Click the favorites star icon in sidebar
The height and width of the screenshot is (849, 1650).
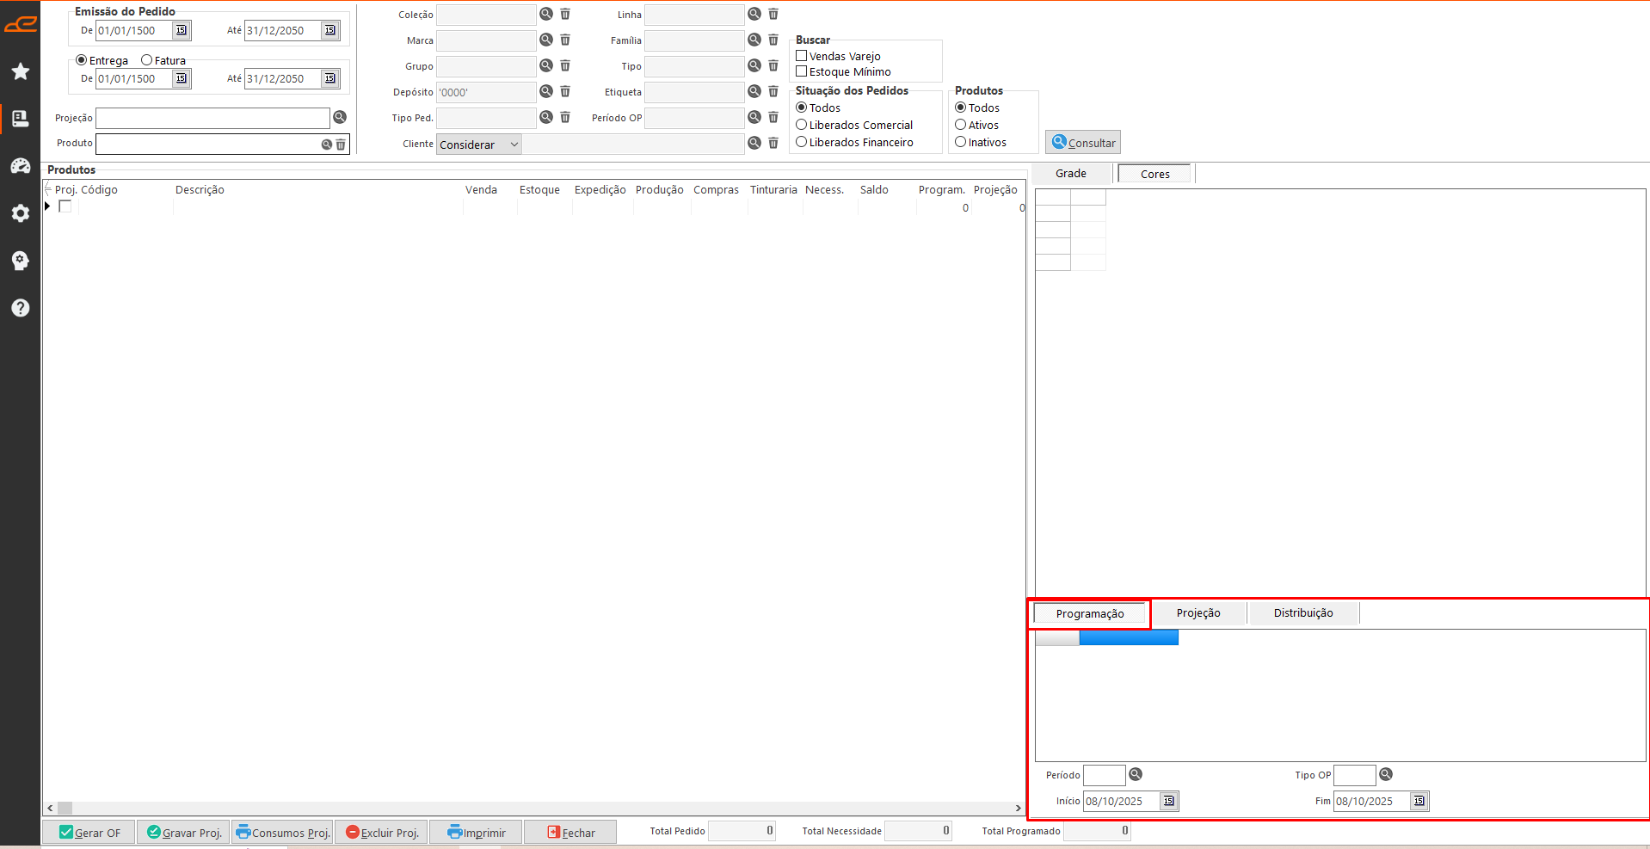pyautogui.click(x=21, y=71)
